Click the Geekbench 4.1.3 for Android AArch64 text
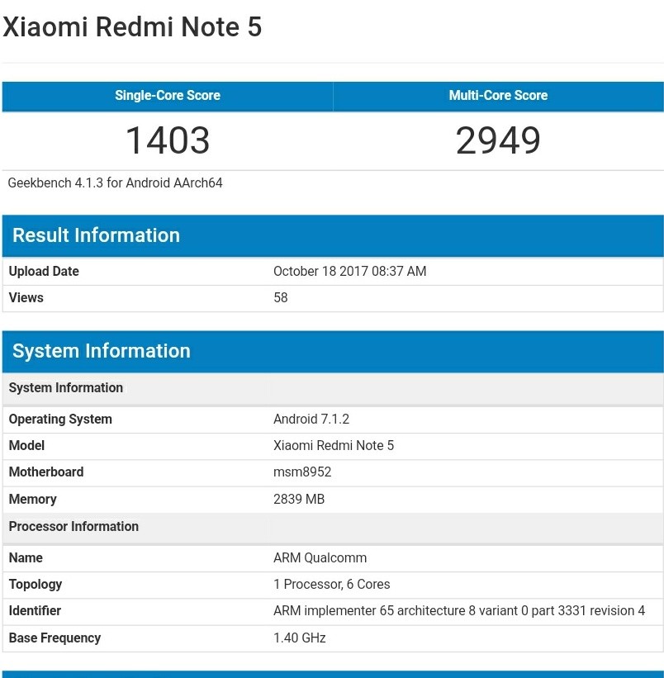The height and width of the screenshot is (678, 664). tap(115, 183)
